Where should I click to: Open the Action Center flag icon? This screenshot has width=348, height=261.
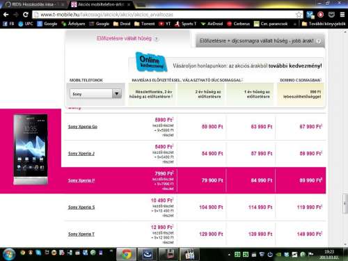[311, 255]
